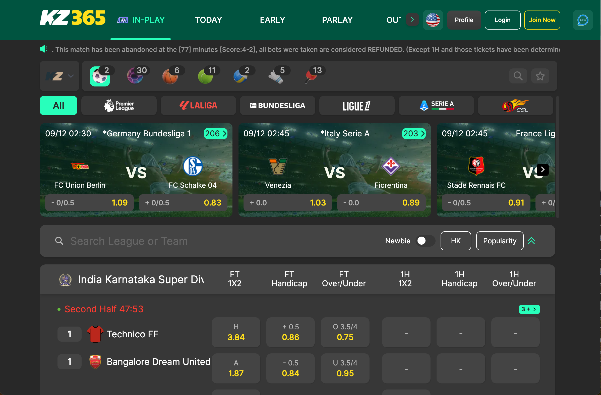Image resolution: width=601 pixels, height=395 pixels.
Task: Open the IN-PLAY tab
Action: tap(141, 20)
